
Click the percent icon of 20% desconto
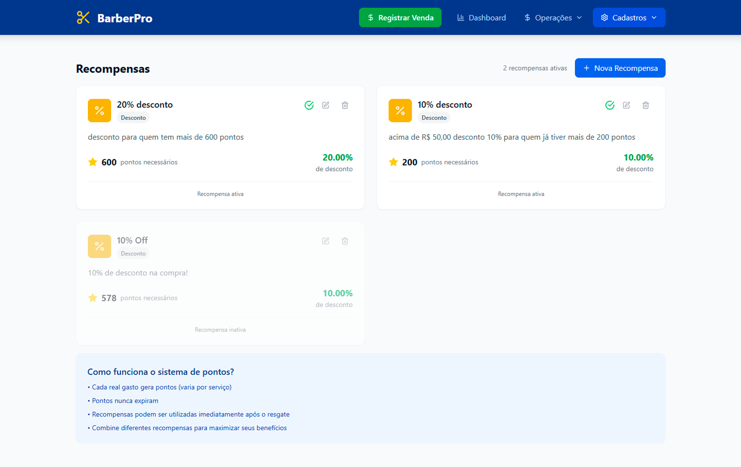coord(99,111)
